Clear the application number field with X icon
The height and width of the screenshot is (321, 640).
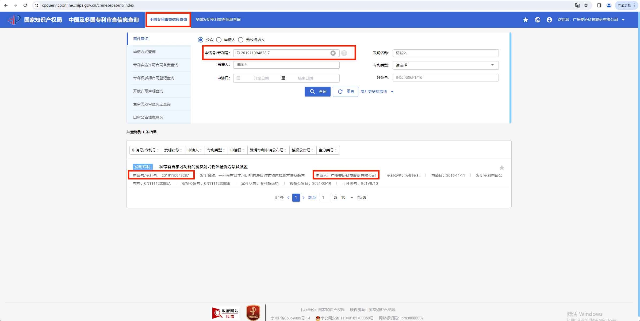pyautogui.click(x=333, y=53)
